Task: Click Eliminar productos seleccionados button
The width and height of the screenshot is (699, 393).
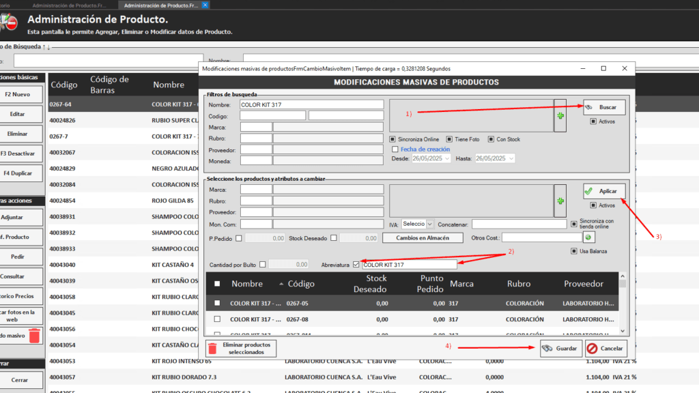Action: (x=241, y=349)
